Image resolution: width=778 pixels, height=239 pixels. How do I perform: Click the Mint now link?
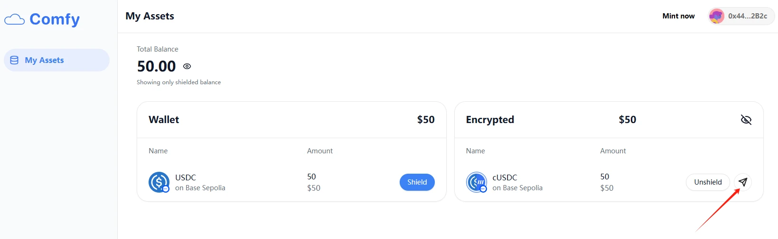pyautogui.click(x=678, y=16)
